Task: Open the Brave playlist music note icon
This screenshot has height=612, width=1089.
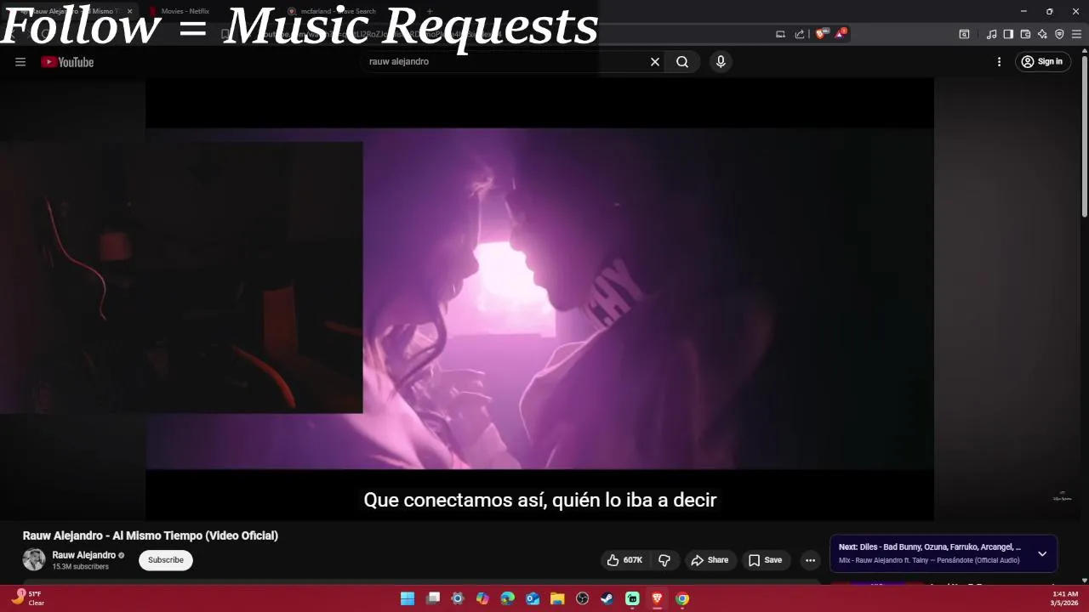Action: pyautogui.click(x=991, y=34)
